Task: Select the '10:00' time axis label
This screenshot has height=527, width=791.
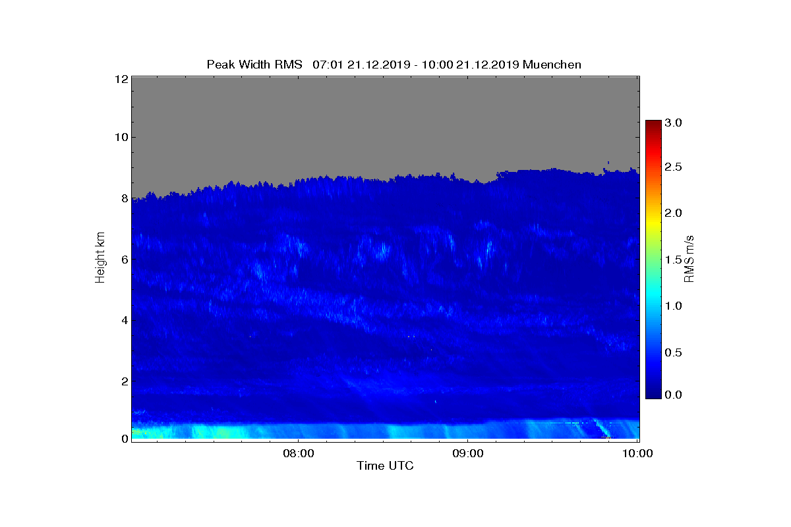Action: click(637, 454)
